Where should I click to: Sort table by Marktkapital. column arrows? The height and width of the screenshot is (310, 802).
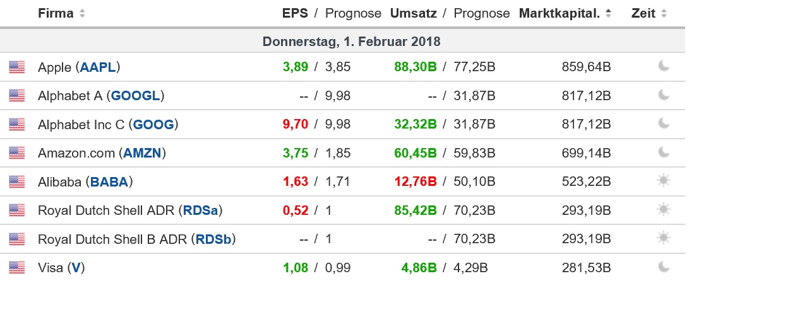pos(608,13)
